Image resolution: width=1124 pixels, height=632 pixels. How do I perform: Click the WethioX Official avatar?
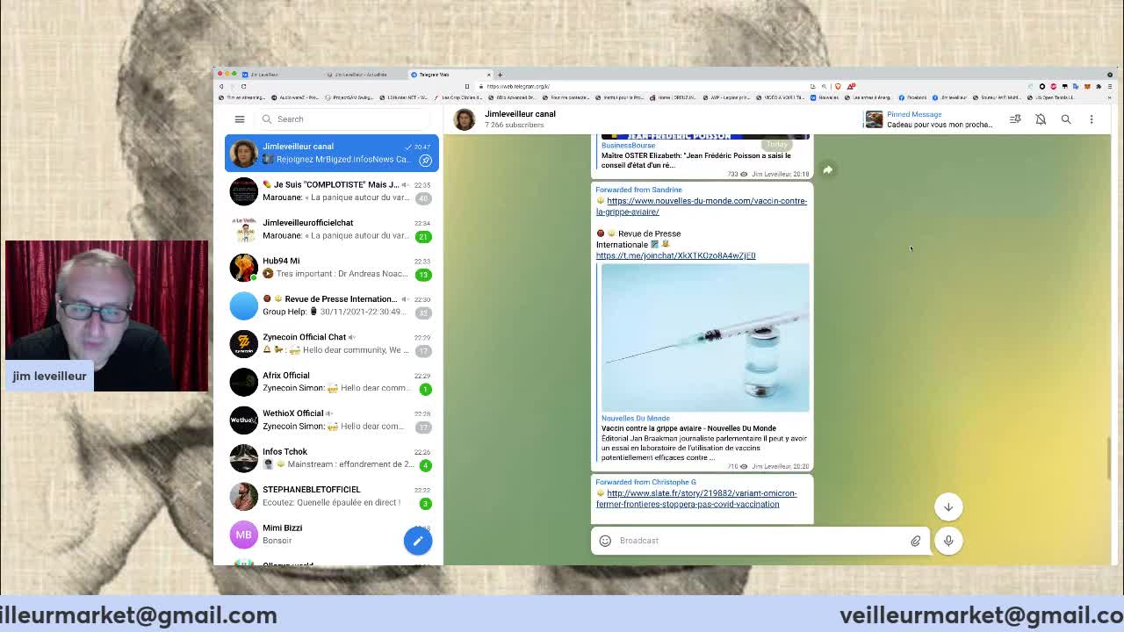[244, 420]
